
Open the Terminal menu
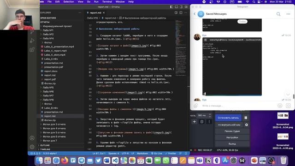point(107,2)
